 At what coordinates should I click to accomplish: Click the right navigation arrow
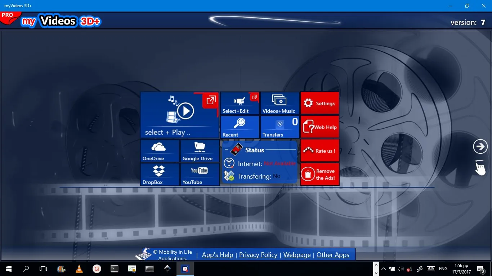(480, 146)
